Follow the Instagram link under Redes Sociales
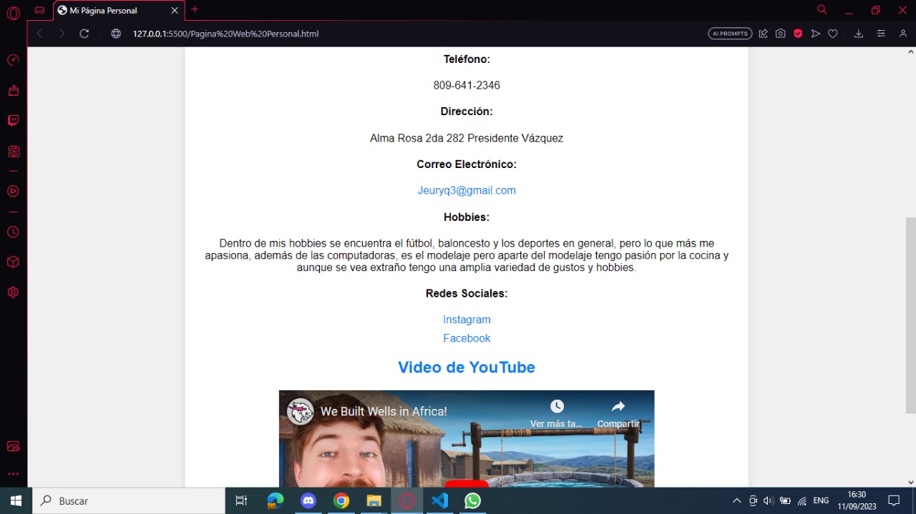The width and height of the screenshot is (916, 514). pyautogui.click(x=467, y=319)
